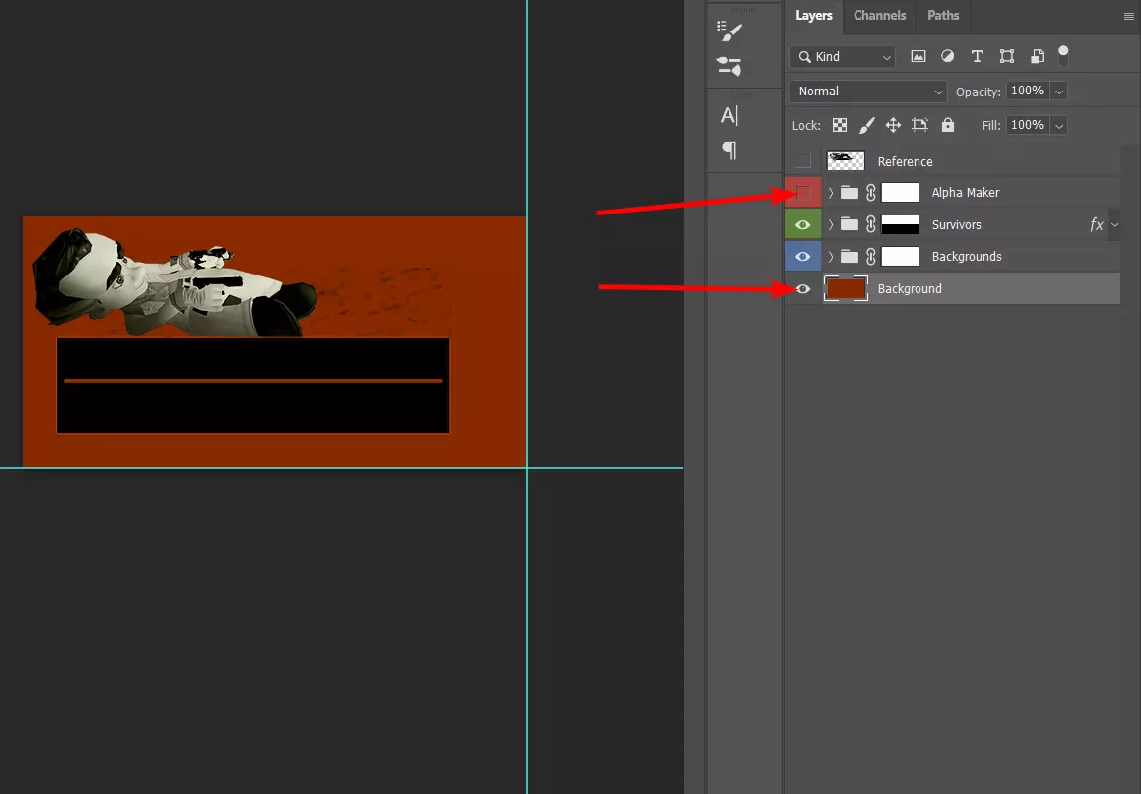Screen dimensions: 1141x794
Task: Lock transparent pixels icon
Action: [840, 125]
